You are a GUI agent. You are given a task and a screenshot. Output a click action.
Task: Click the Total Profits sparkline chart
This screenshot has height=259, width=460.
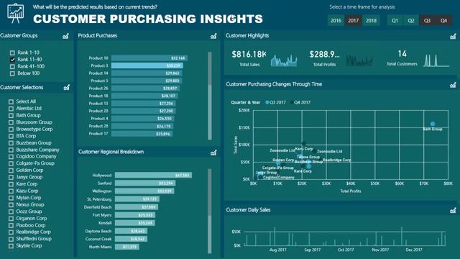(x=359, y=60)
